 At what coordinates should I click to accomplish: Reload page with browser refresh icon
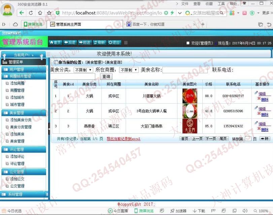(x=31, y=13)
